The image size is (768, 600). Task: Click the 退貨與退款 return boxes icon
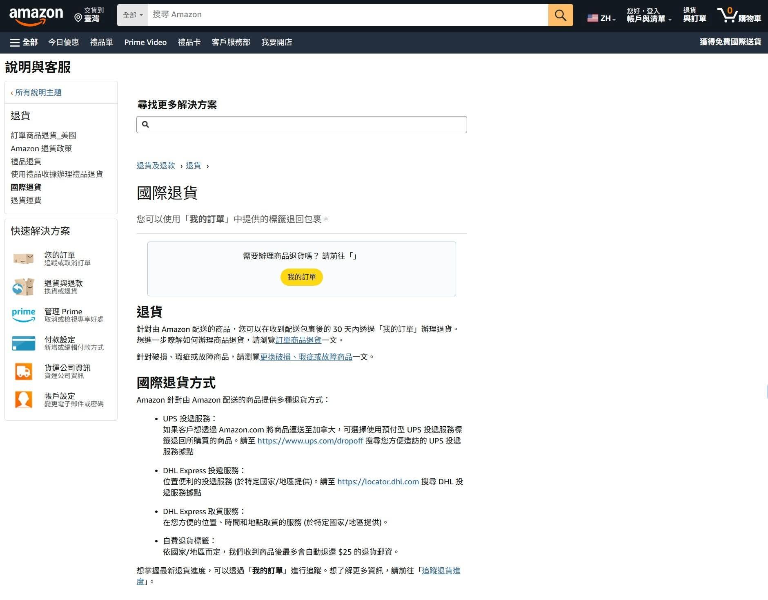click(24, 287)
